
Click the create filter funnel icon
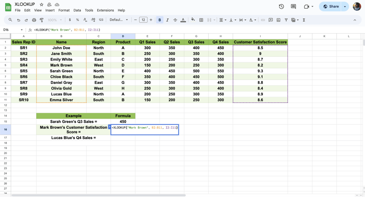pos(286,20)
